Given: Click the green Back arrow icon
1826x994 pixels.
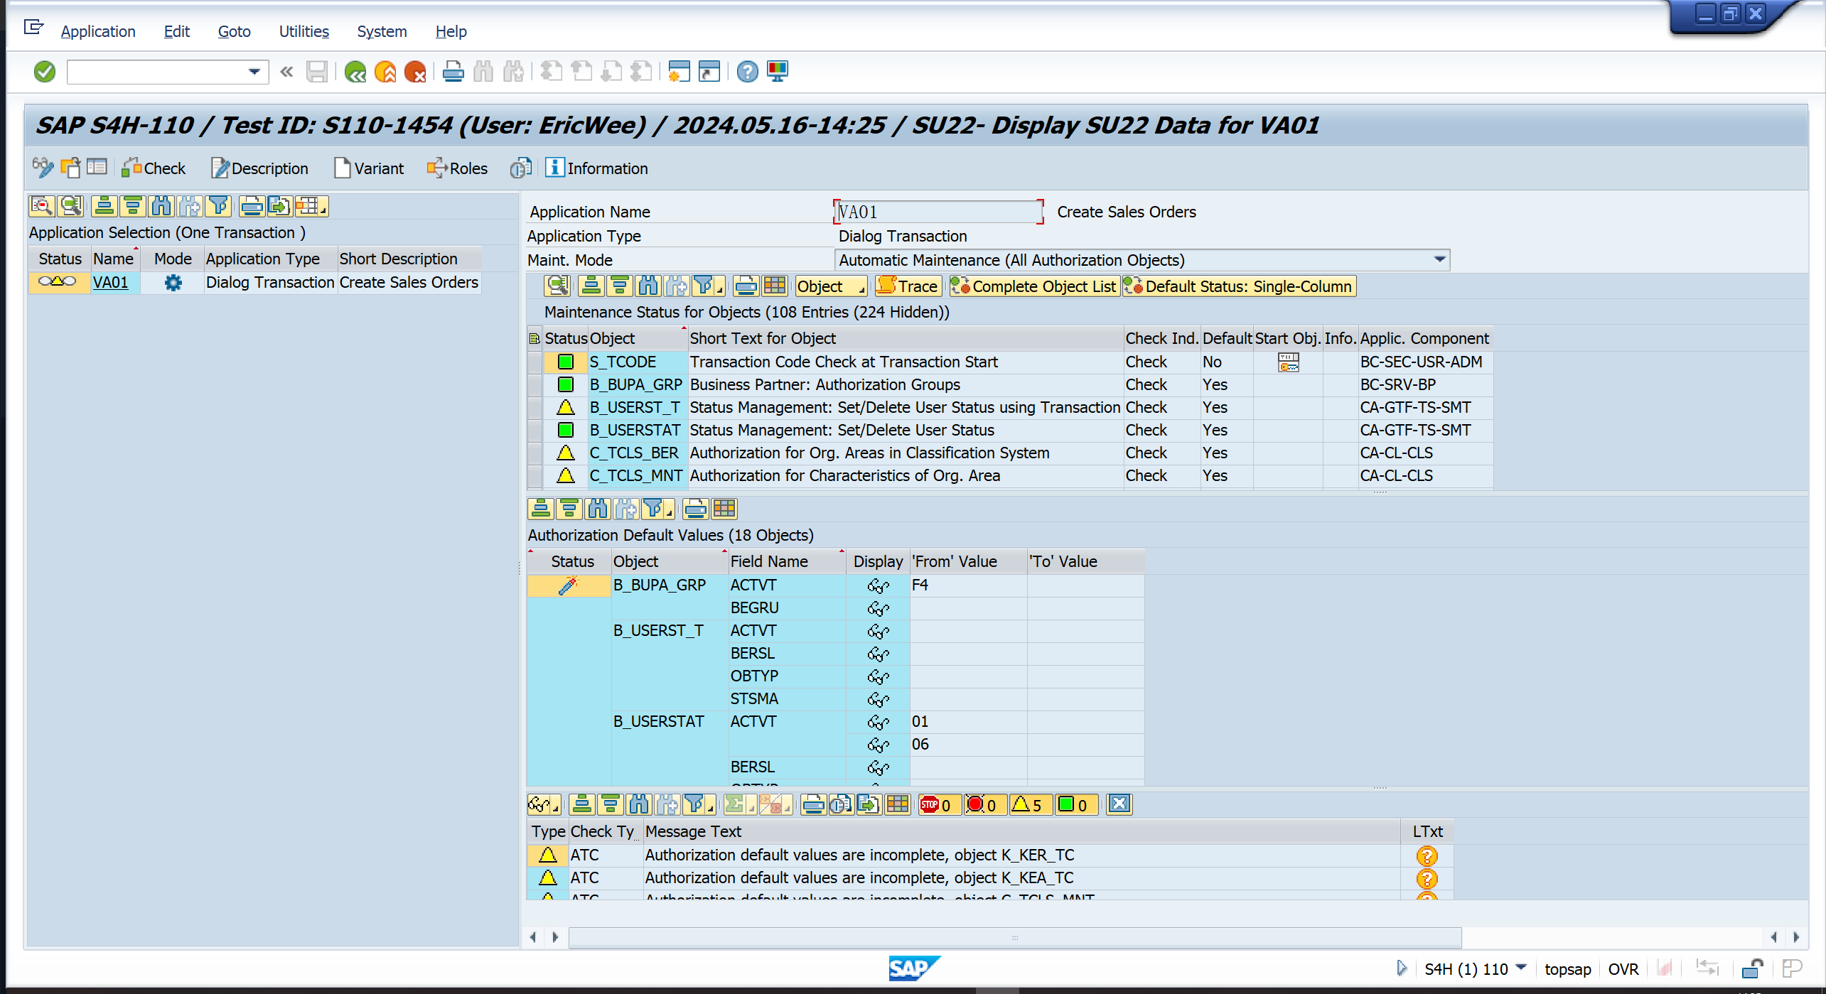Looking at the screenshot, I should pos(355,72).
